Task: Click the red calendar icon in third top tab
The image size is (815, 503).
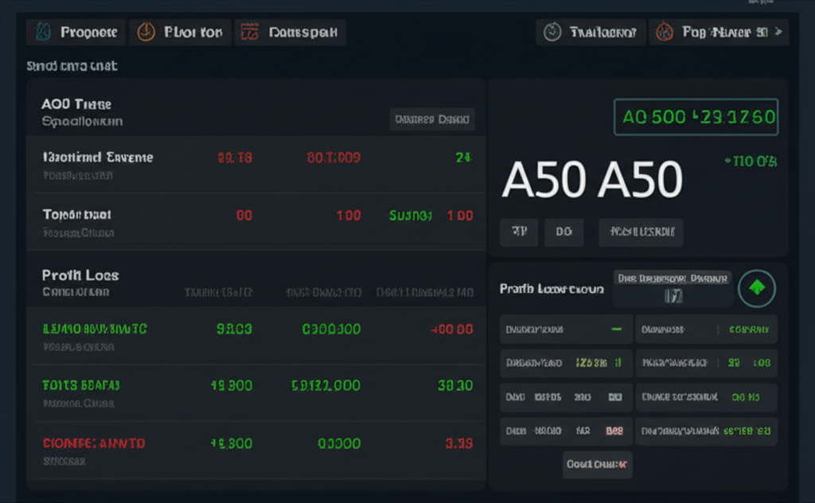Action: pyautogui.click(x=250, y=33)
